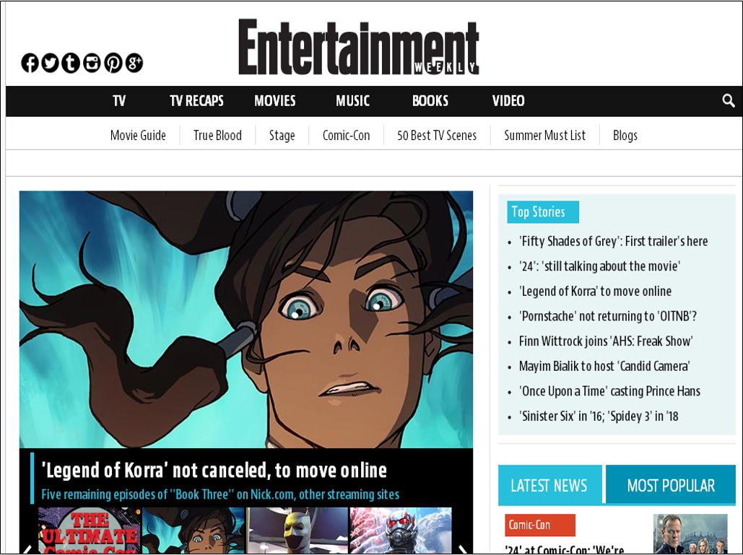Open the Books menu

point(430,101)
